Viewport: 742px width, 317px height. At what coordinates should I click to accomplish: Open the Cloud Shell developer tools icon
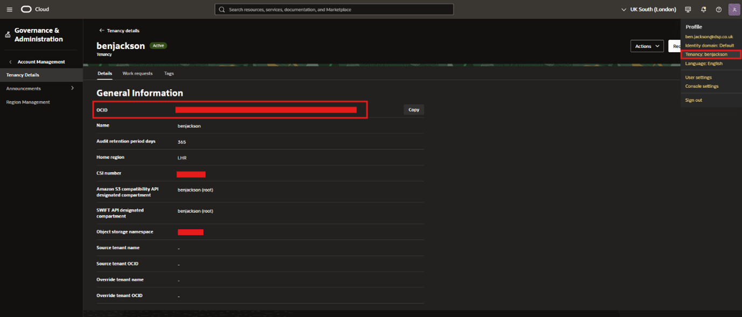(688, 10)
